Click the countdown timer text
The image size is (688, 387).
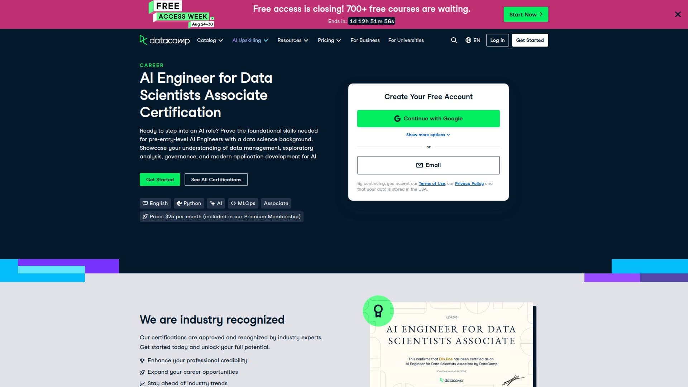[x=372, y=21]
